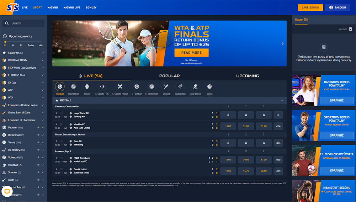The width and height of the screenshot is (356, 202).
Task: Switch to the POPULAR tab
Action: coord(169,76)
